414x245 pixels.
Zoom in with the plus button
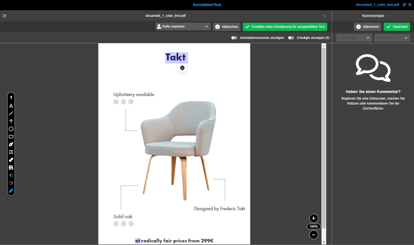pos(313,218)
